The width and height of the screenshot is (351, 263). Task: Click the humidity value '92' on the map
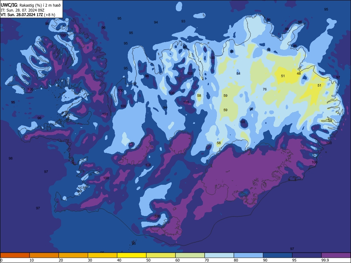tap(251, 109)
